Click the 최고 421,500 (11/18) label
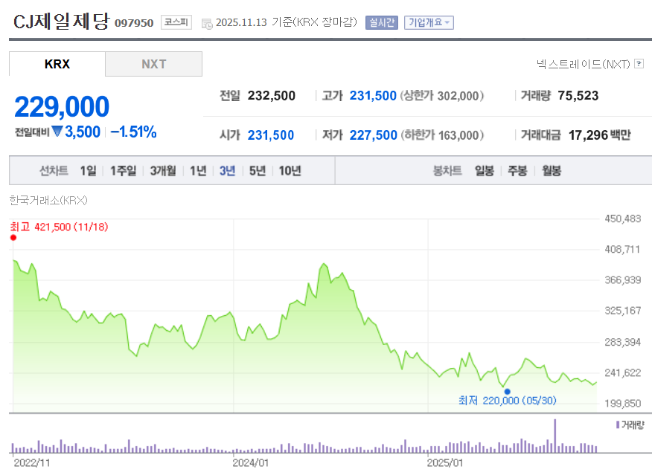This screenshot has height=475, width=652. pos(59,227)
